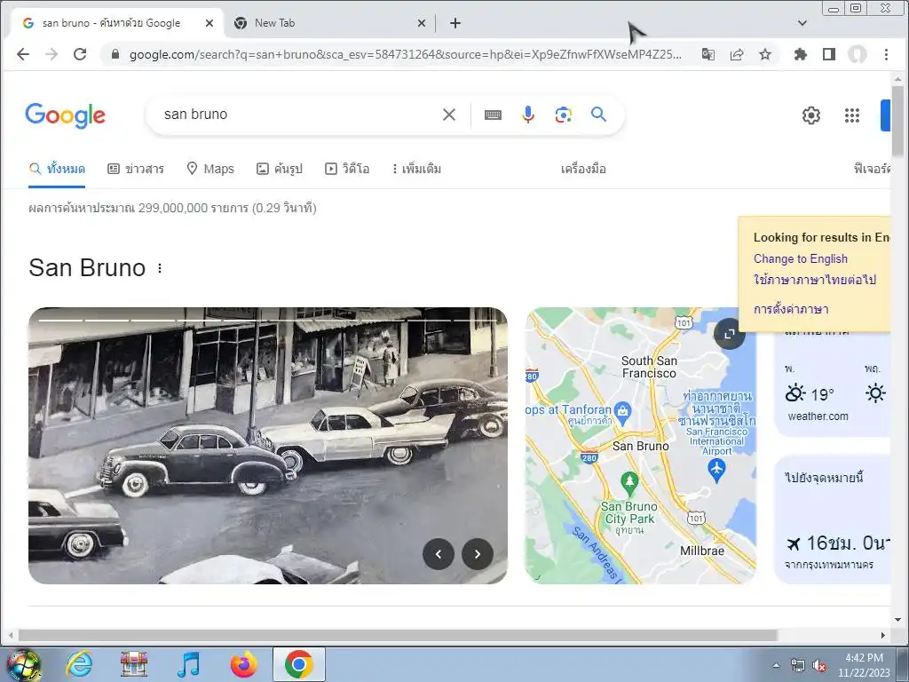Open the วิดีโอ videos tab
This screenshot has height=682, width=909.
tap(347, 169)
